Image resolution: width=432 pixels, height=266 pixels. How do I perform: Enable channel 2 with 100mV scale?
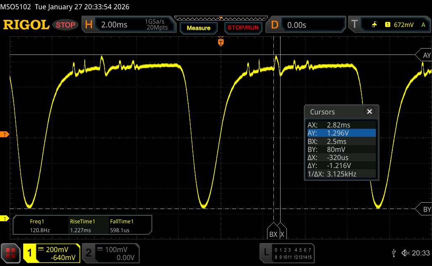(x=109, y=252)
